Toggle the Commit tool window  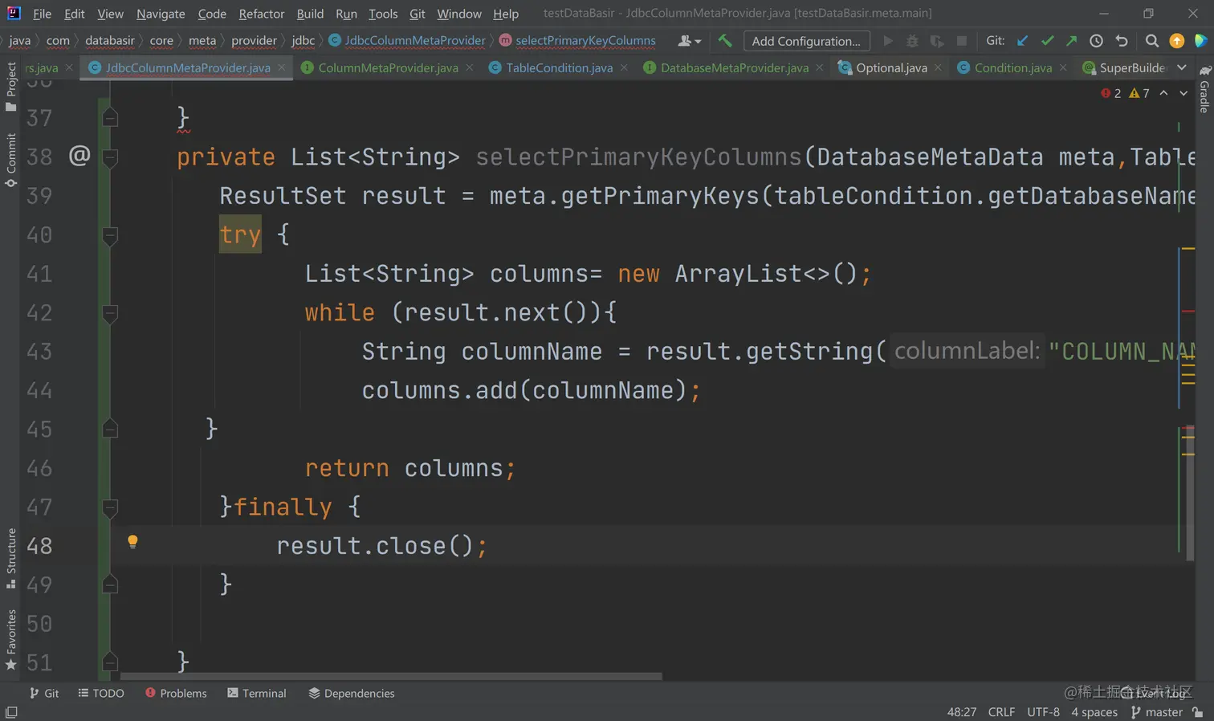pos(10,160)
